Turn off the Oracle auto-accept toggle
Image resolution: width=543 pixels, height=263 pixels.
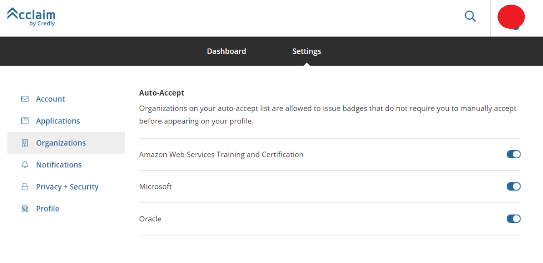[x=514, y=219]
